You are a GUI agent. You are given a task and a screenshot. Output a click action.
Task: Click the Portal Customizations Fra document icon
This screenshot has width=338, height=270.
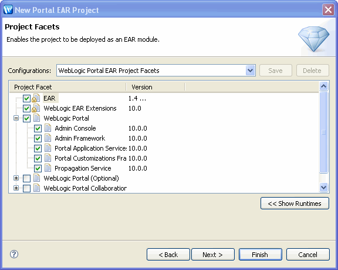coord(48,158)
